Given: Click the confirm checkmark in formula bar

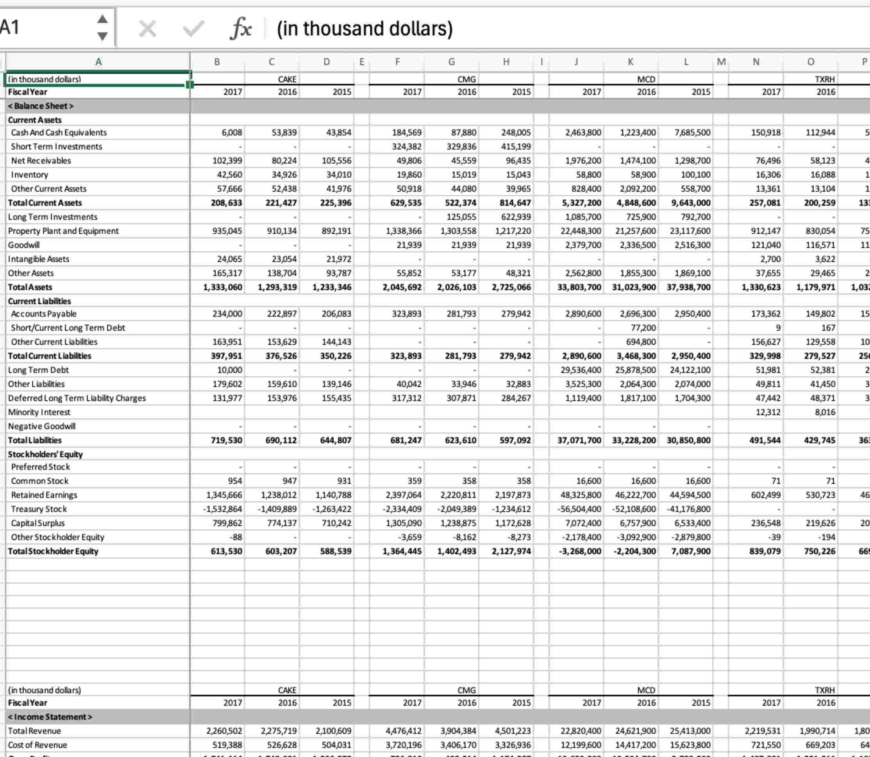Looking at the screenshot, I should click(193, 29).
